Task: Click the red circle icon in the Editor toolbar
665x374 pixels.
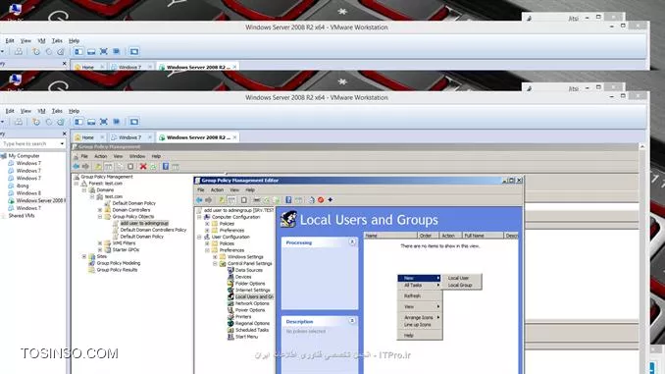Action: tap(321, 200)
